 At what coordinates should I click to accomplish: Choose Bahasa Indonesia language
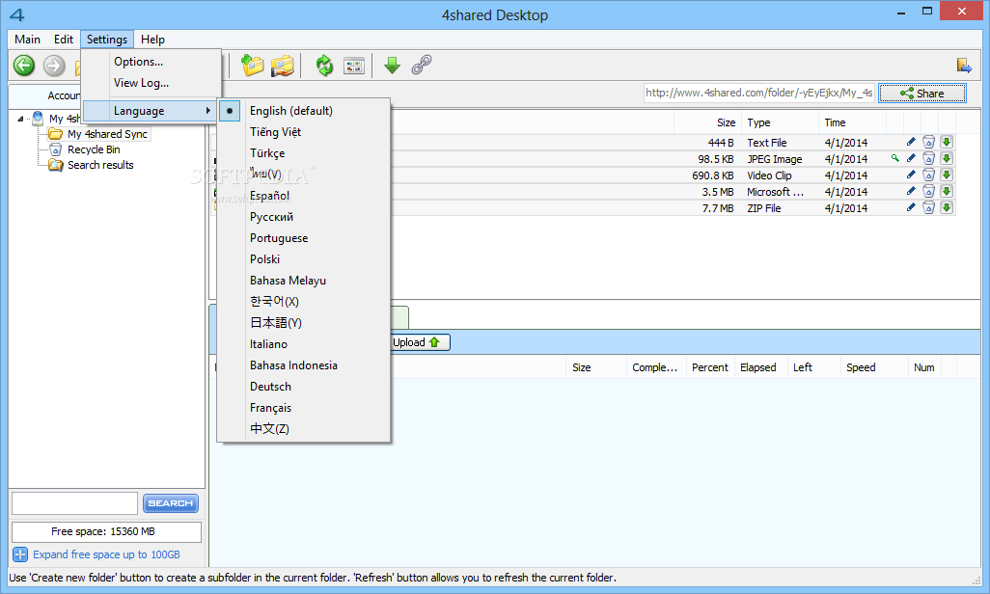303,365
